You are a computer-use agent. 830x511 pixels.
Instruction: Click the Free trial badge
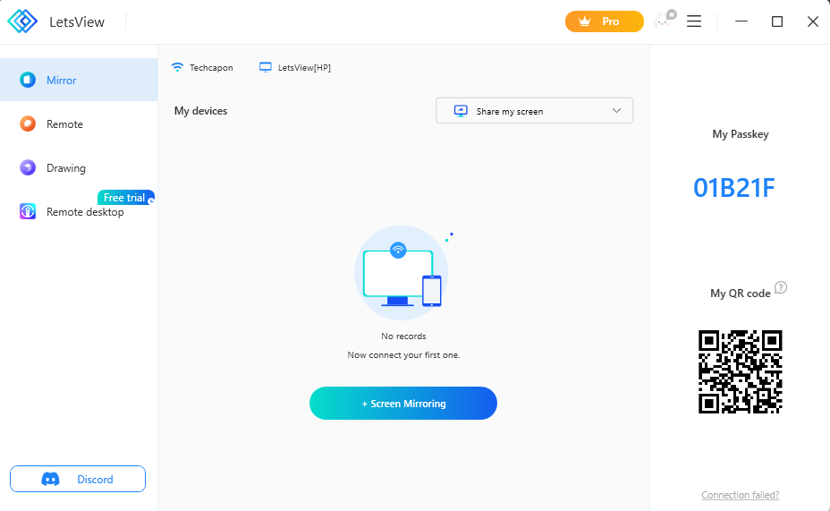point(126,198)
